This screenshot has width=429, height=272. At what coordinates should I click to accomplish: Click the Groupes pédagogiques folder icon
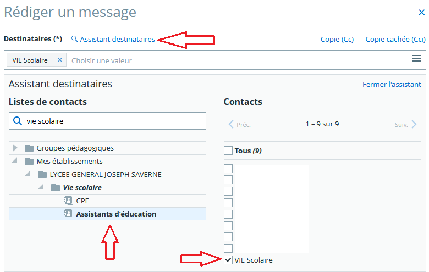pos(29,148)
